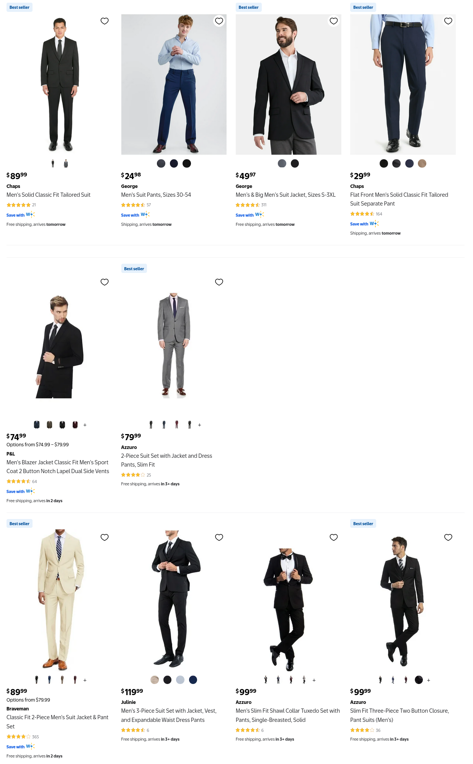Open Men's Solid Classic Fit Tailored Suit

pyautogui.click(x=49, y=195)
